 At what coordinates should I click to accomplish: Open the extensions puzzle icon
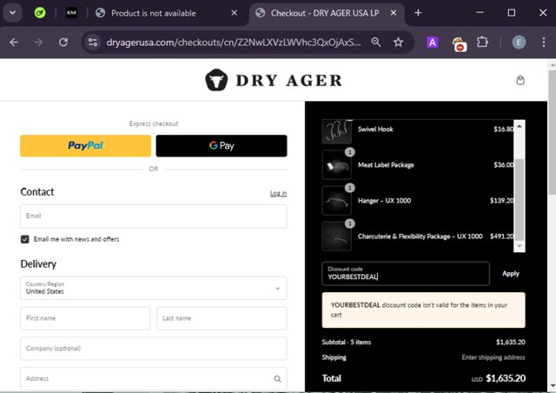coord(482,43)
